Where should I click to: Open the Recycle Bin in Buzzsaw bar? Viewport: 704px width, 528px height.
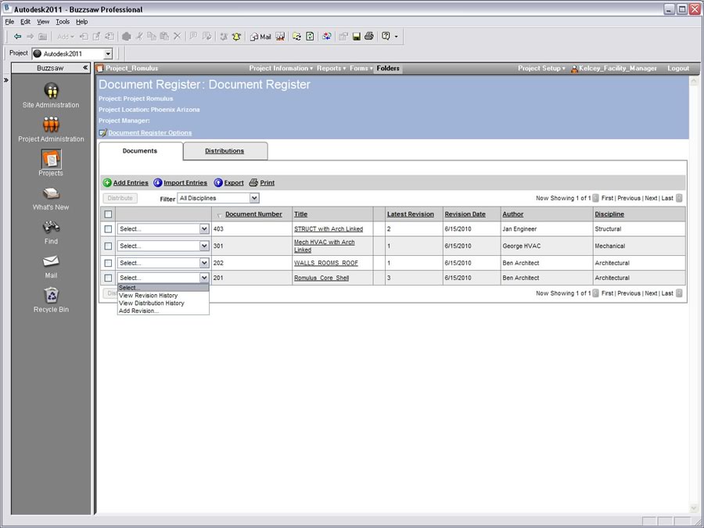[x=51, y=300]
